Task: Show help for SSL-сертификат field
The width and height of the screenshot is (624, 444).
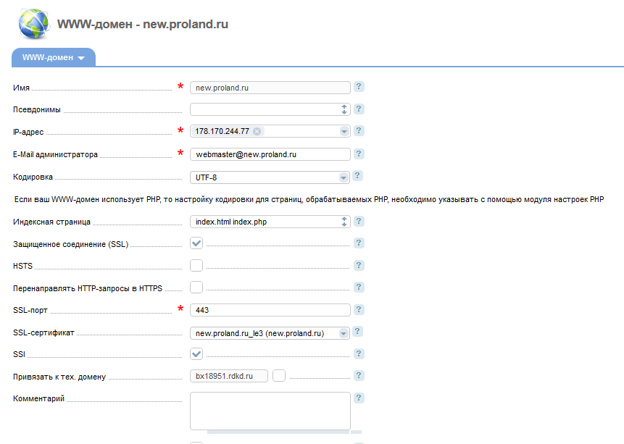Action: (359, 332)
